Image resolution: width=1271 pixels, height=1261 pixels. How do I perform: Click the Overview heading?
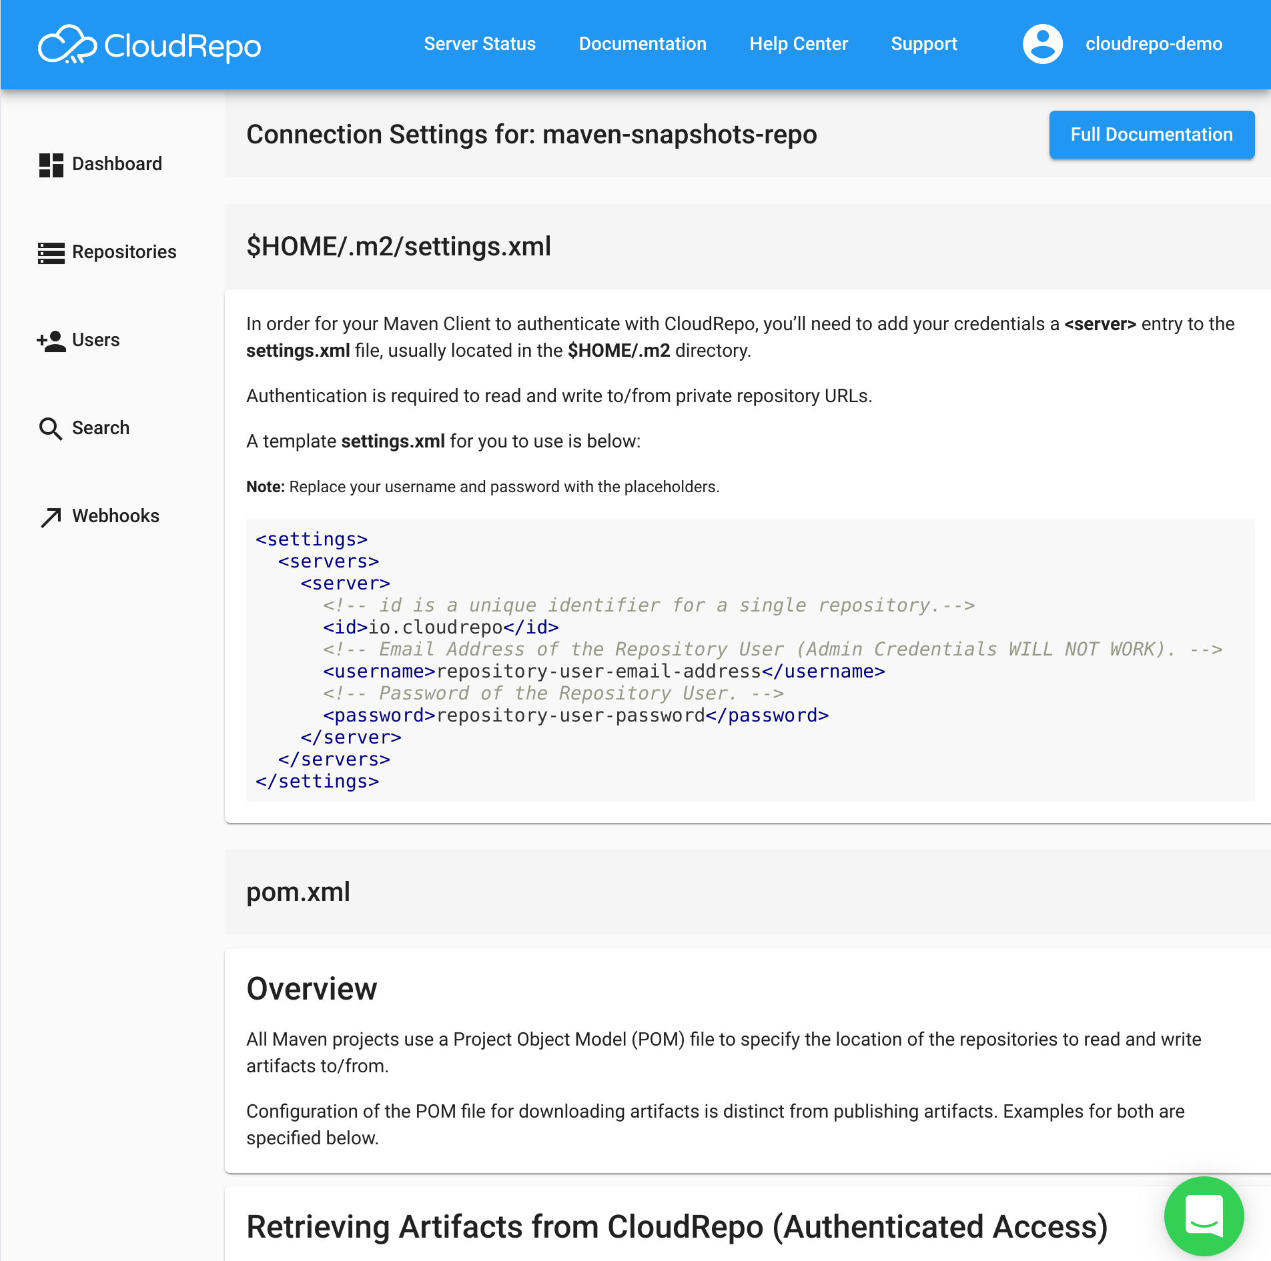312,989
